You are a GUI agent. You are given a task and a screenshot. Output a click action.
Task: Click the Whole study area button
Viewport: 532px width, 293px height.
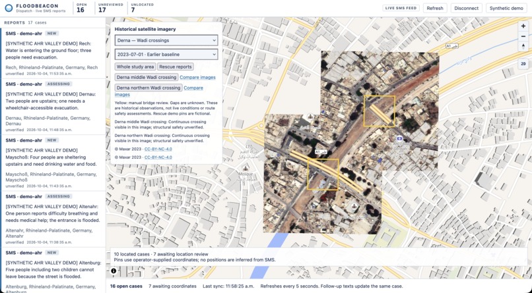point(135,67)
